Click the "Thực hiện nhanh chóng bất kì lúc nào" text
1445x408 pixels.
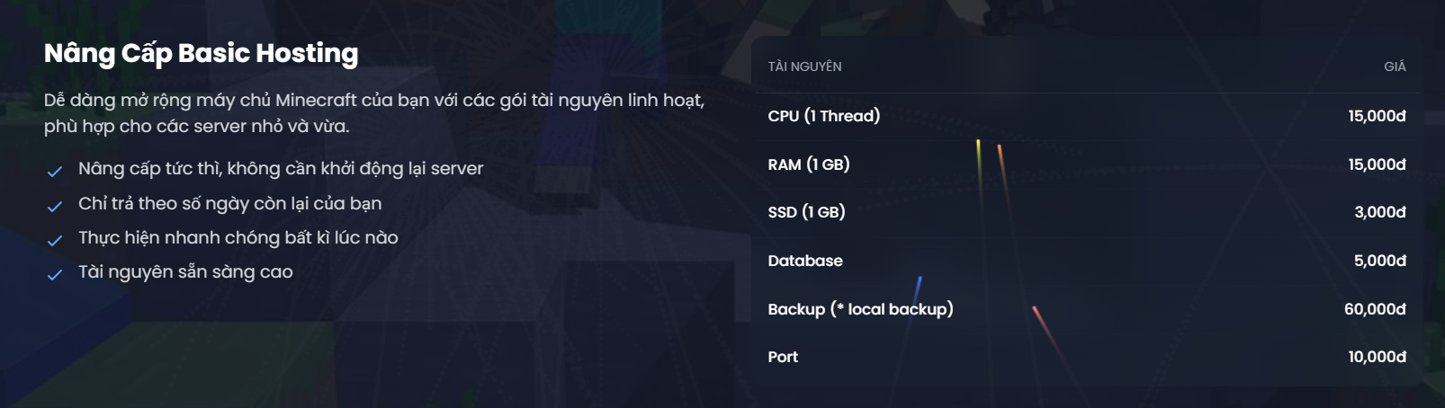(x=238, y=237)
